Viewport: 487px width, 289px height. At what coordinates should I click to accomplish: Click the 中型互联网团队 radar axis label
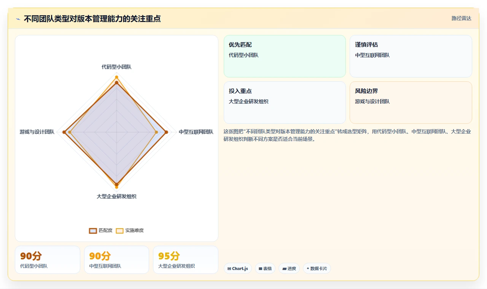(196, 132)
